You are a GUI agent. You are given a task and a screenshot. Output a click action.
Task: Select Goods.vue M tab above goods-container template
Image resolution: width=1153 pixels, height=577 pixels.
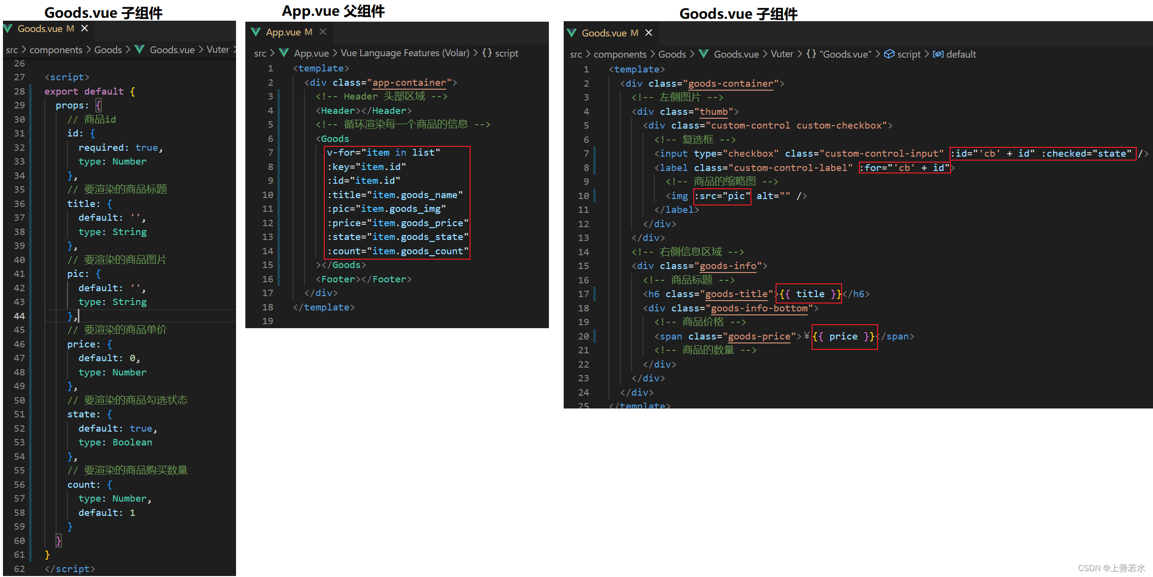(610, 33)
